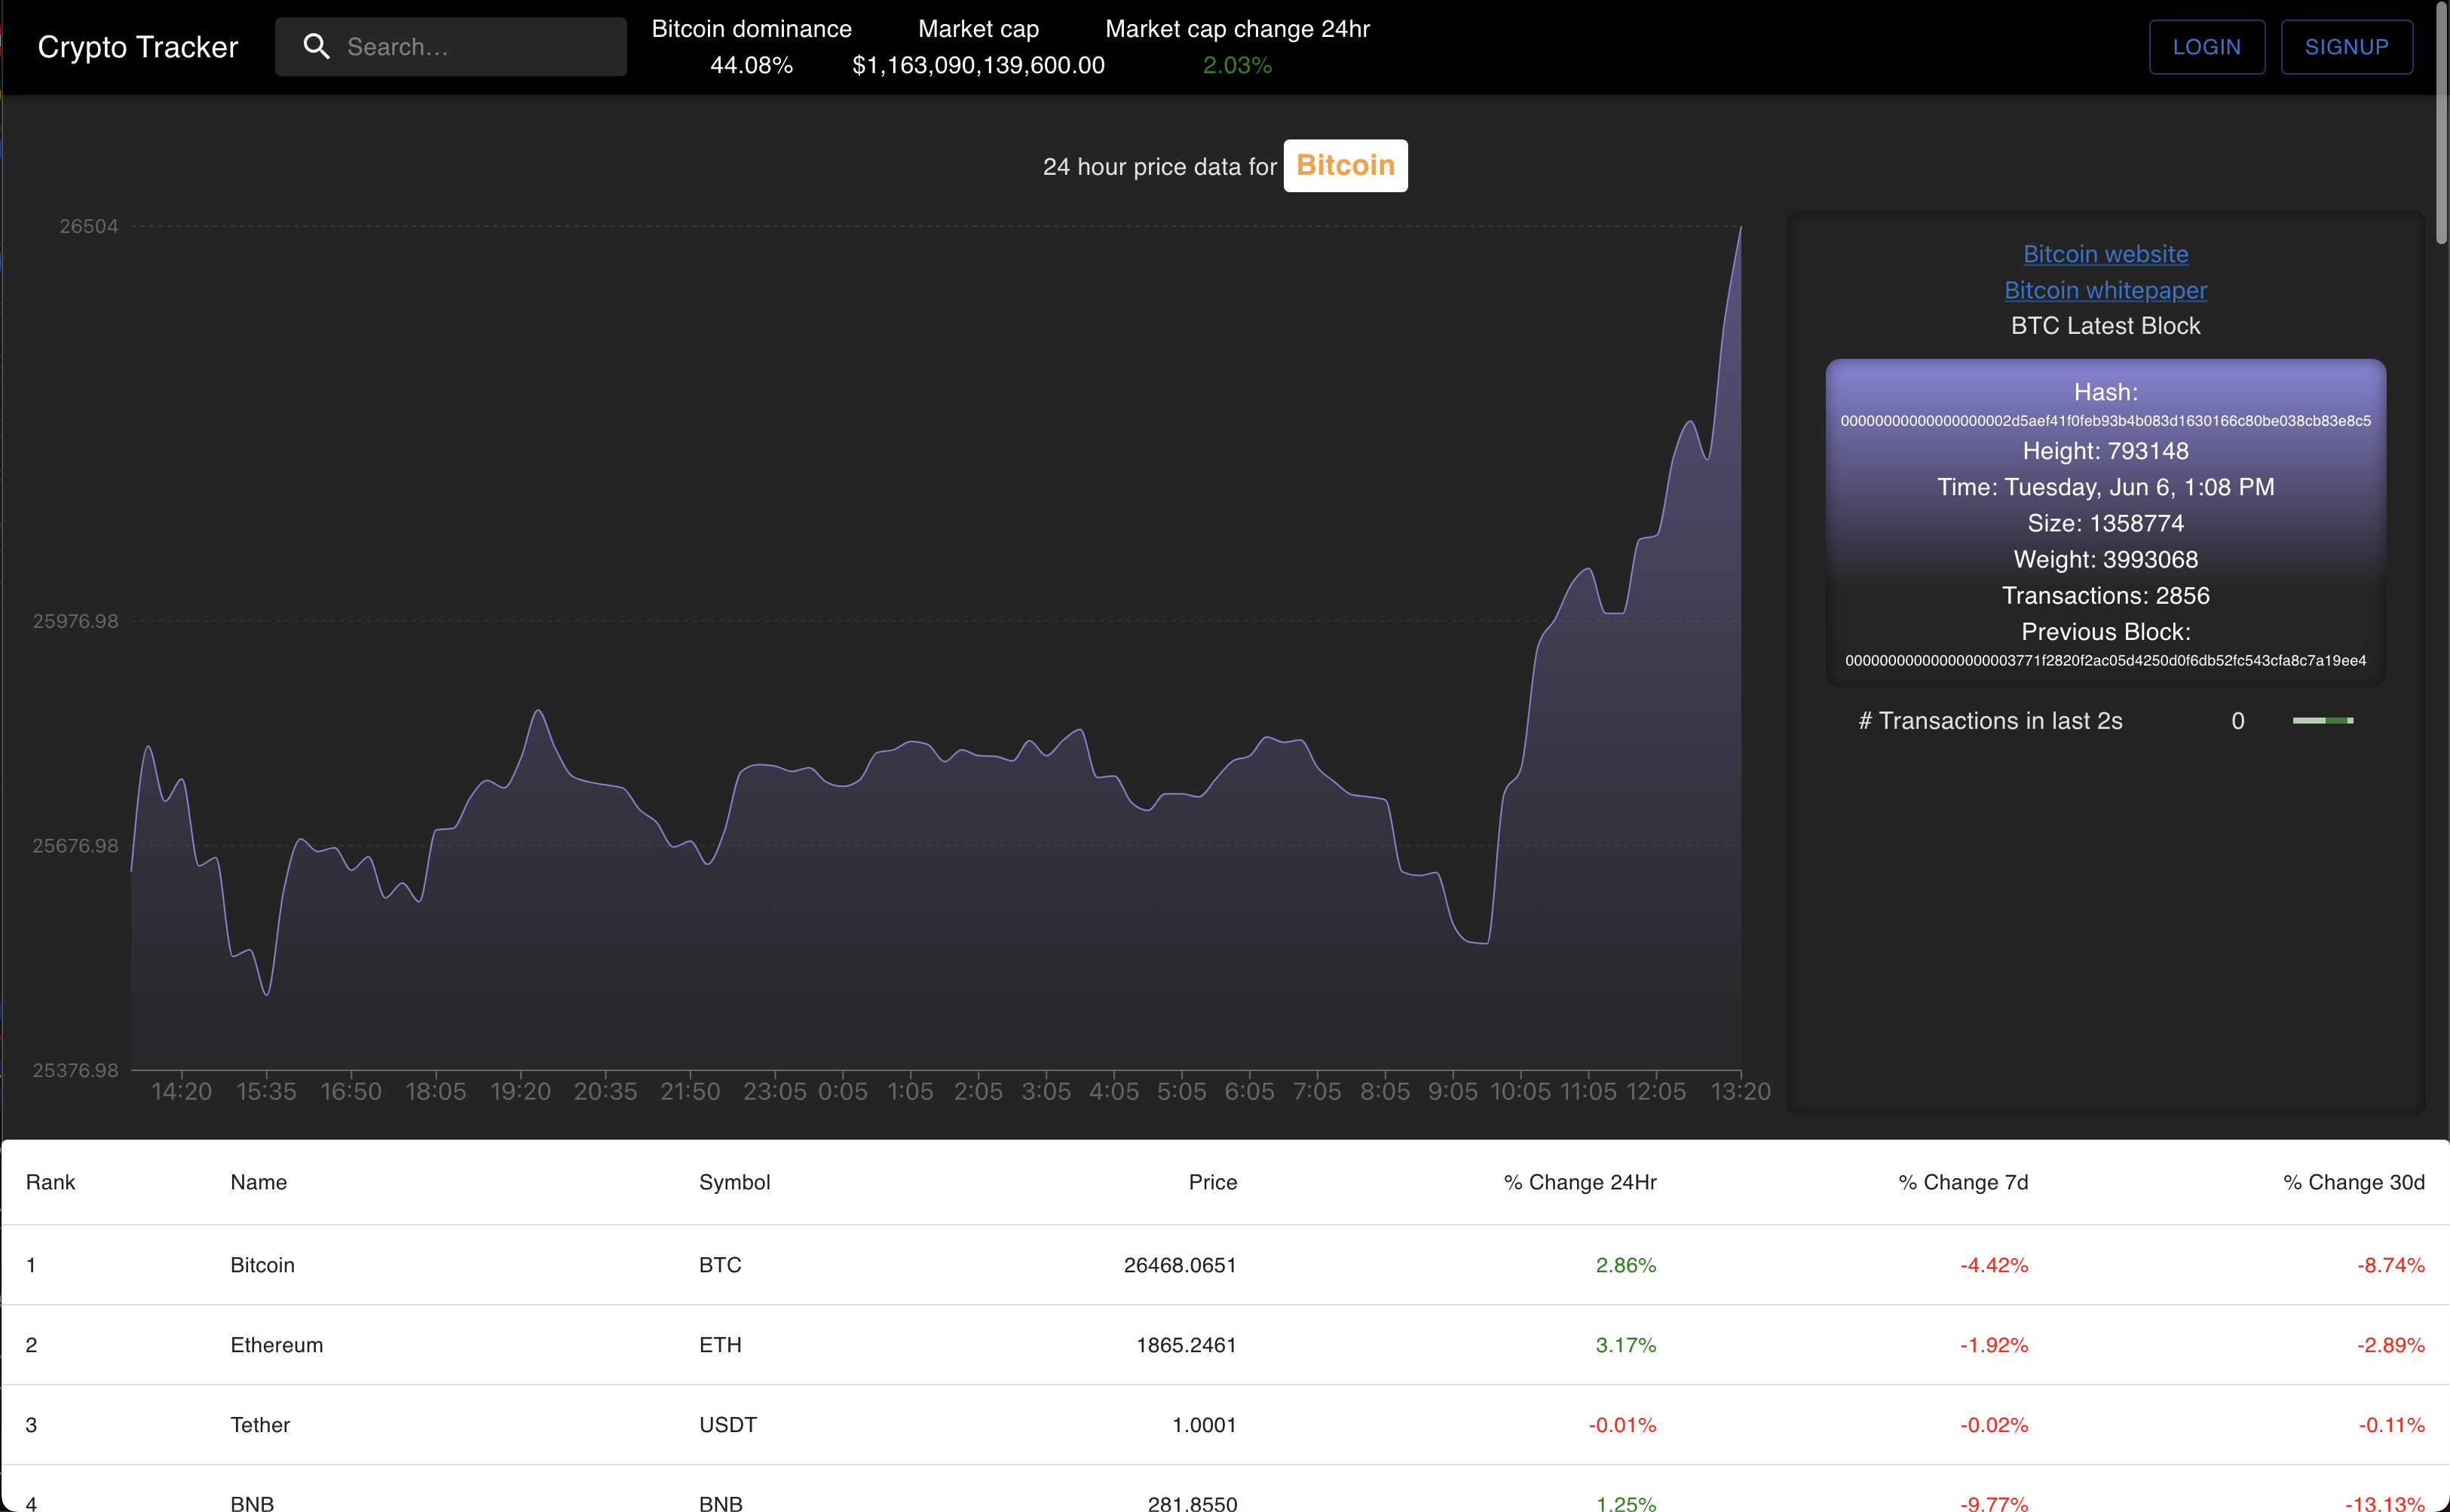Viewport: 2450px width, 1512px height.
Task: Click the 24hr market cap change 2.03%
Action: (1237, 65)
